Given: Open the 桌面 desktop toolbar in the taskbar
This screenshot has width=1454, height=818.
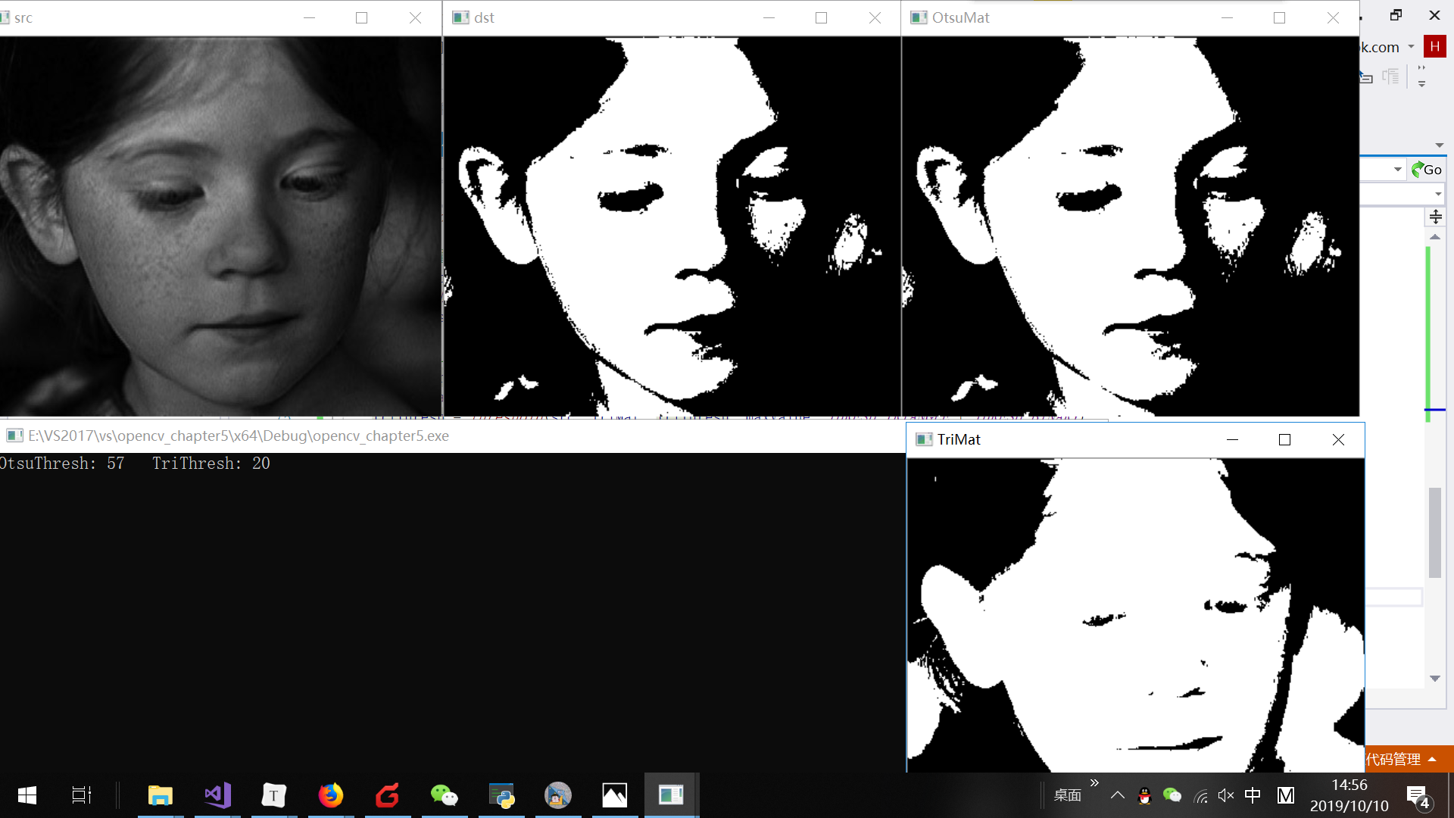Looking at the screenshot, I should [x=1067, y=795].
